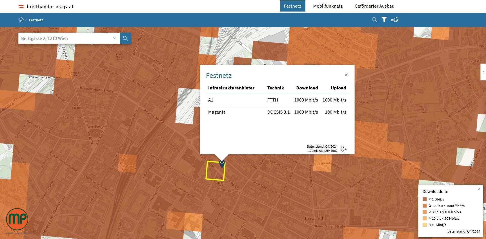Screen dimensions: 486x239
Task: Click Datenstand: Q4/2024 in legend
Action: click(x=464, y=231)
